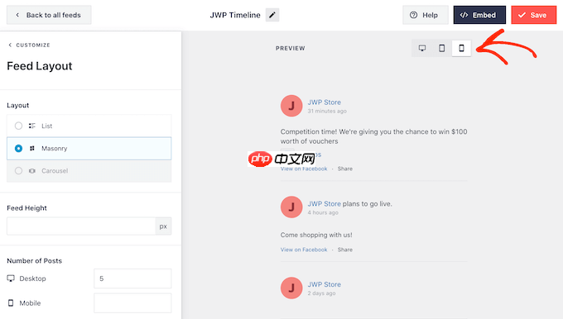Click the PREVIEW label
This screenshot has height=319, width=563.
coord(291,49)
